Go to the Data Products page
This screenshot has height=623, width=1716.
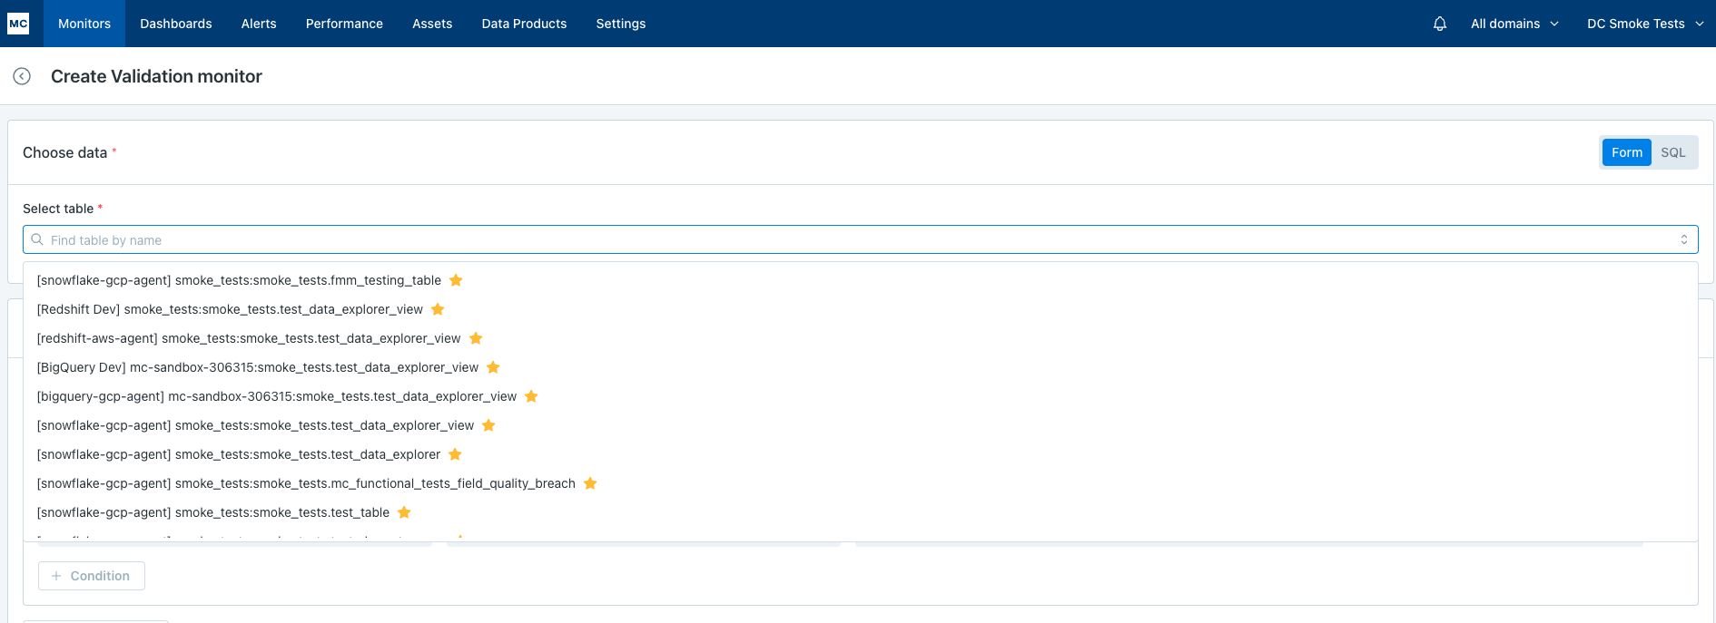pos(524,24)
